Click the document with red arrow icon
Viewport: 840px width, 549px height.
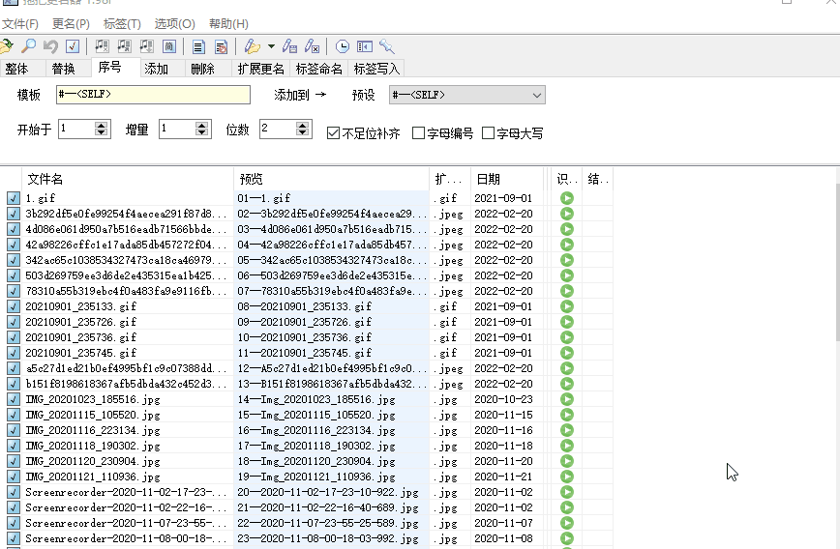click(x=221, y=47)
